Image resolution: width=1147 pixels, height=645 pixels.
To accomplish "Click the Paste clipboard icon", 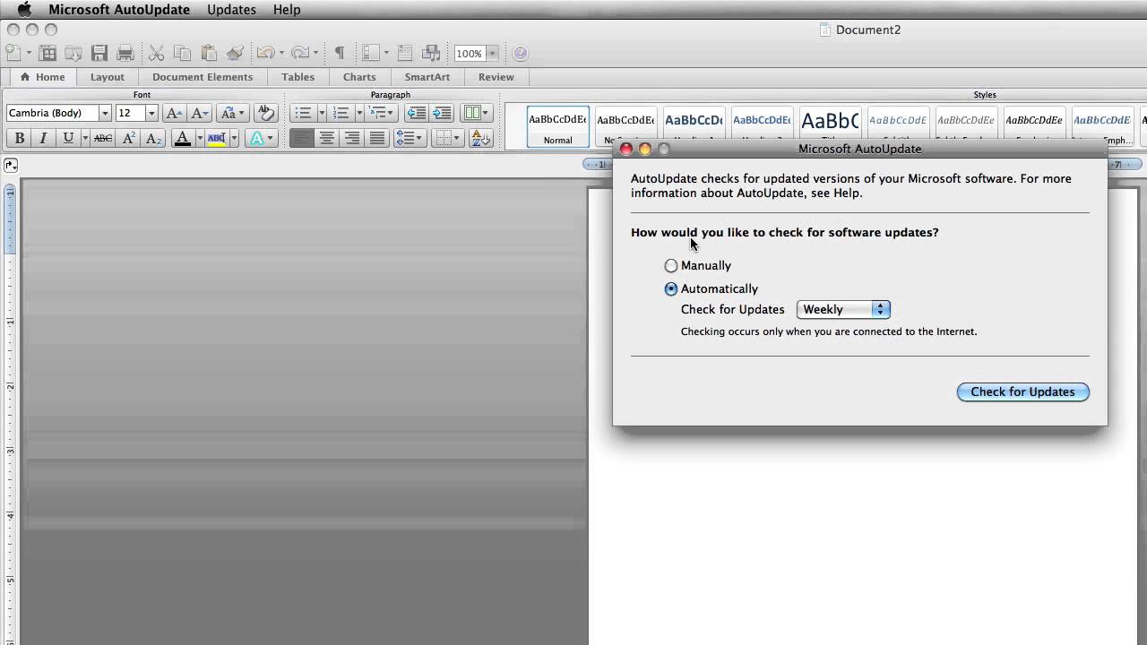I will click(x=209, y=53).
